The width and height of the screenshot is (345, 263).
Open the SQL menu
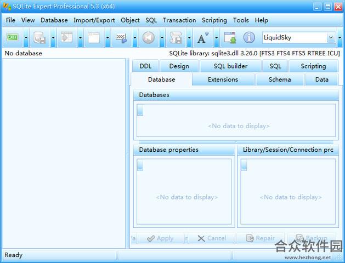click(x=151, y=20)
